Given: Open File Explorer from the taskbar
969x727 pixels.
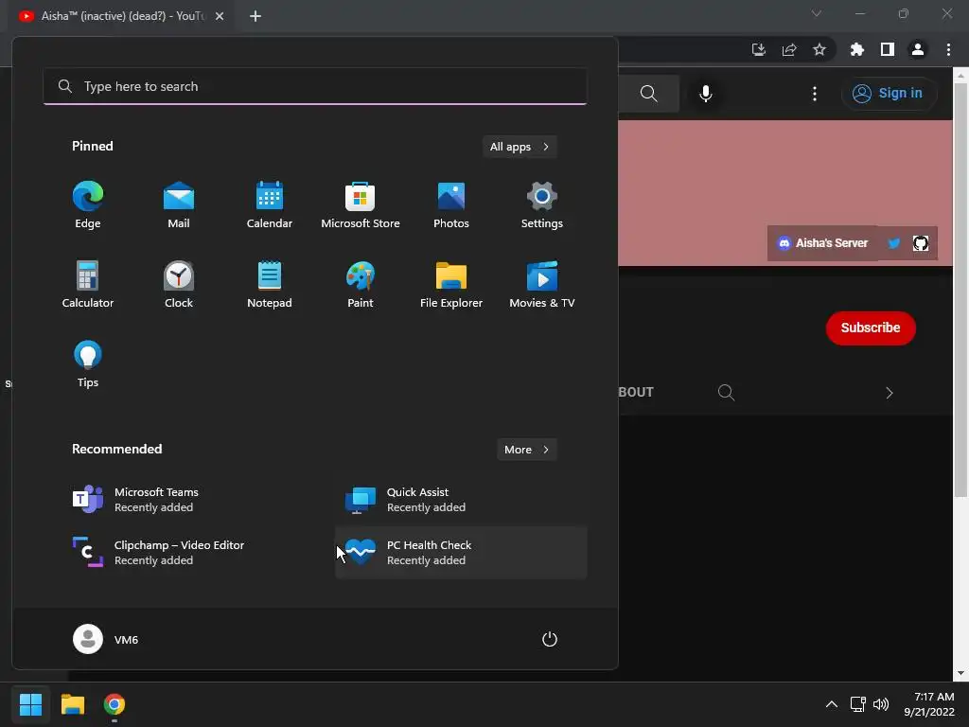Looking at the screenshot, I should (x=72, y=704).
